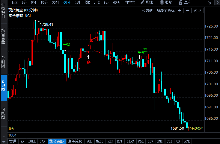Click the 49分29秒 countdown timer
This screenshot has height=144, width=220.
[195, 129]
